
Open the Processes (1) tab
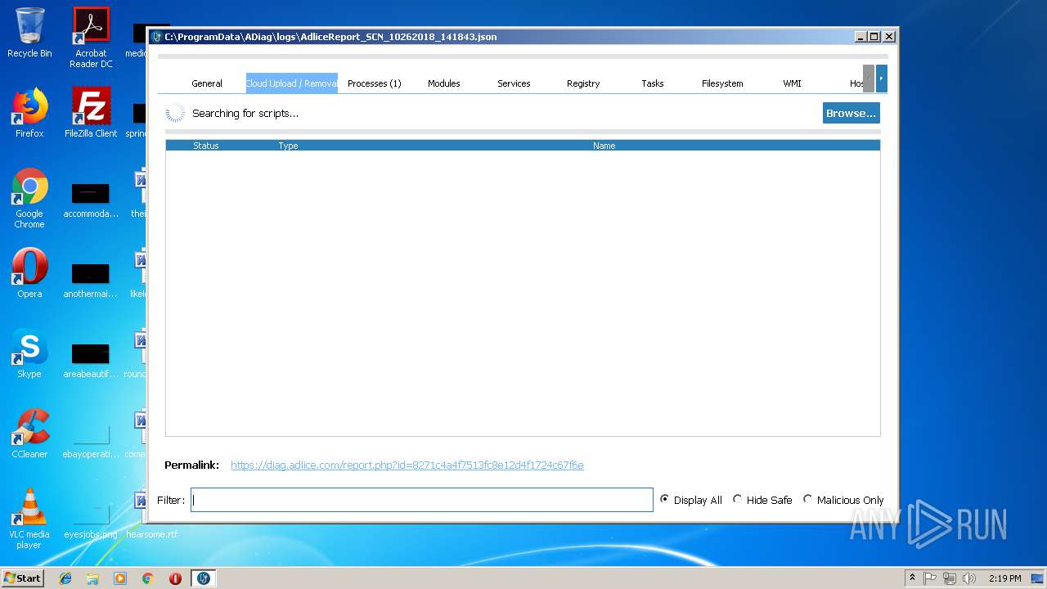[x=375, y=83]
